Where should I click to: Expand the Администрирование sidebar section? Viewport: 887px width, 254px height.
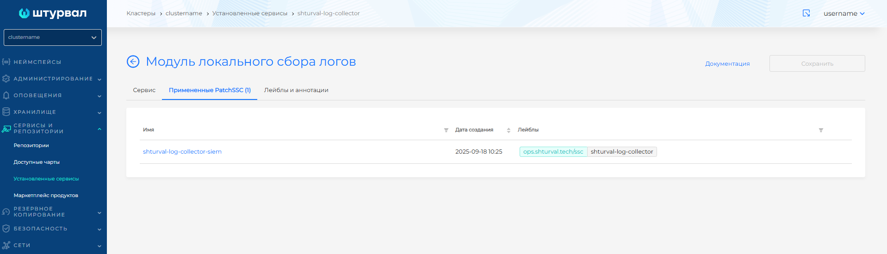[53, 79]
